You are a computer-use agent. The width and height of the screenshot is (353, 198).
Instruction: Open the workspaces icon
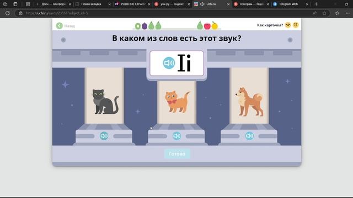5,4
